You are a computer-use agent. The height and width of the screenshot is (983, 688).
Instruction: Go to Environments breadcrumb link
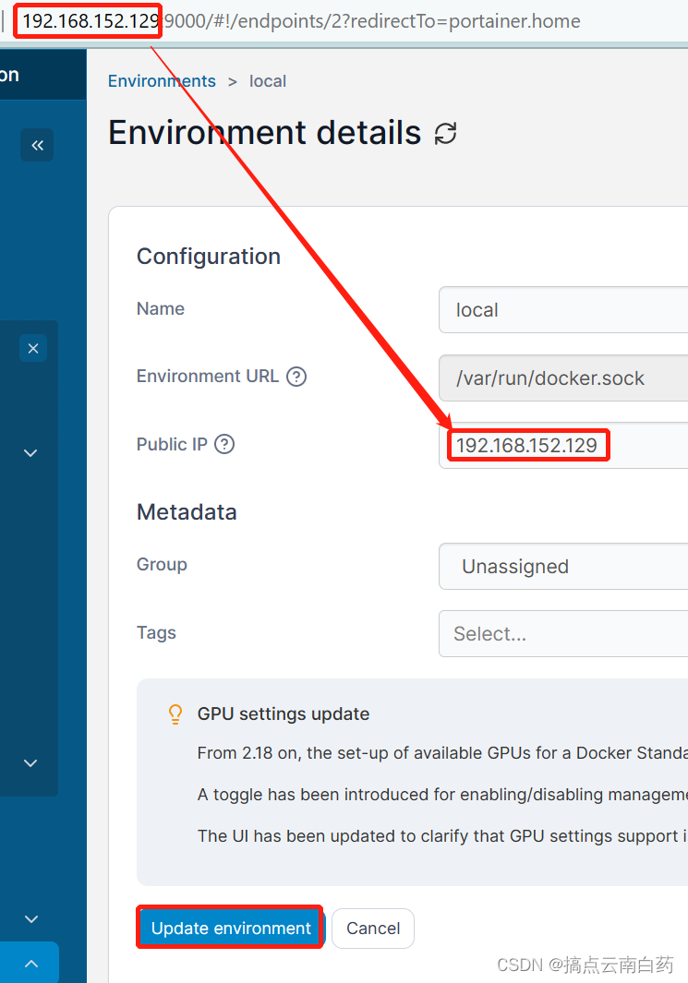162,81
